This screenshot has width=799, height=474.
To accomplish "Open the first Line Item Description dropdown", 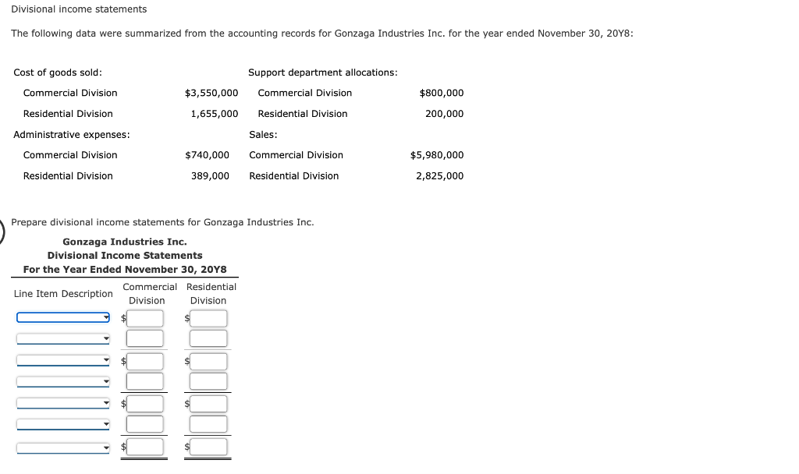I will click(62, 317).
